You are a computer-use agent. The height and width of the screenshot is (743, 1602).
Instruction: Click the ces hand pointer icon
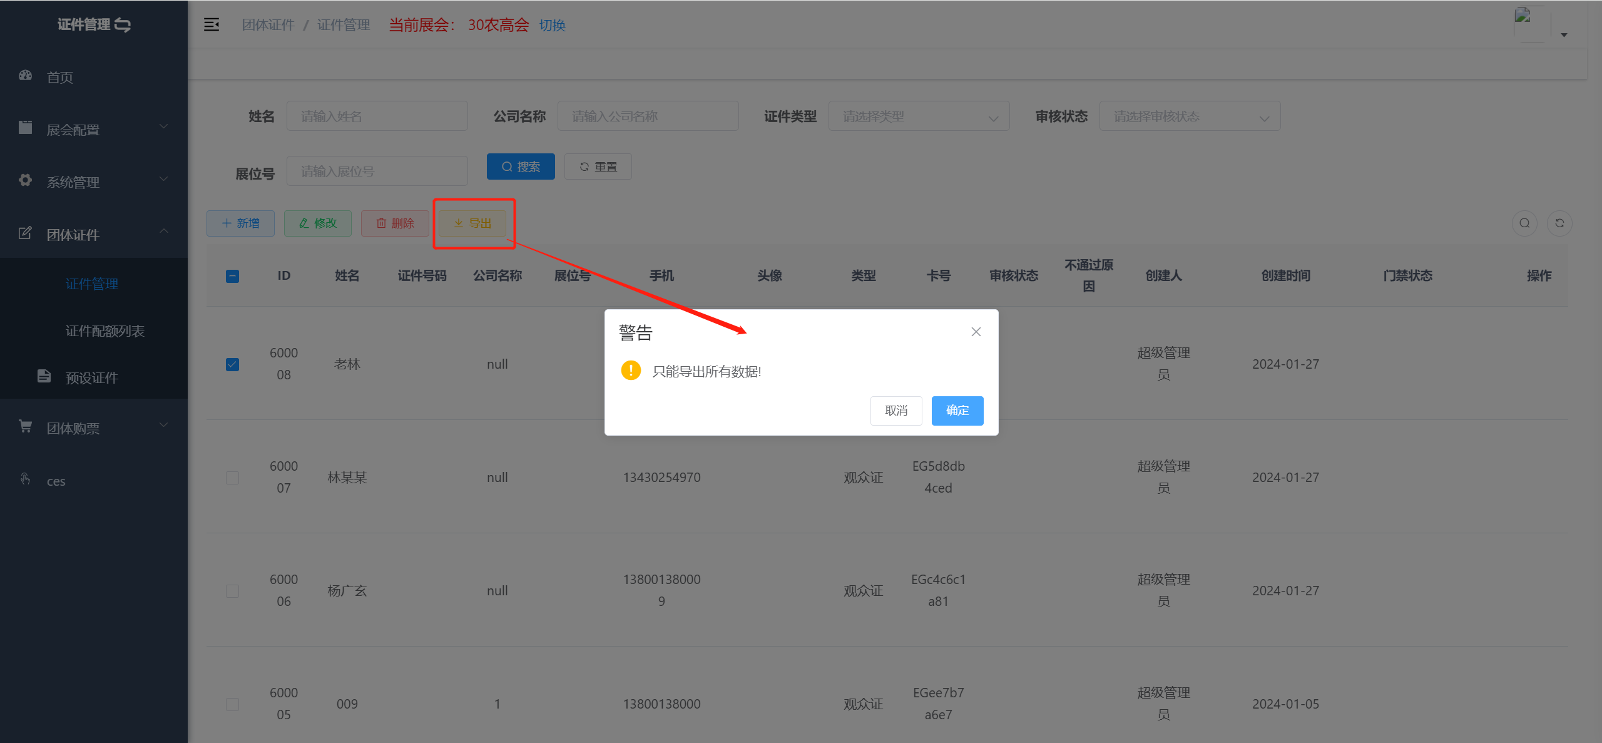[25, 479]
